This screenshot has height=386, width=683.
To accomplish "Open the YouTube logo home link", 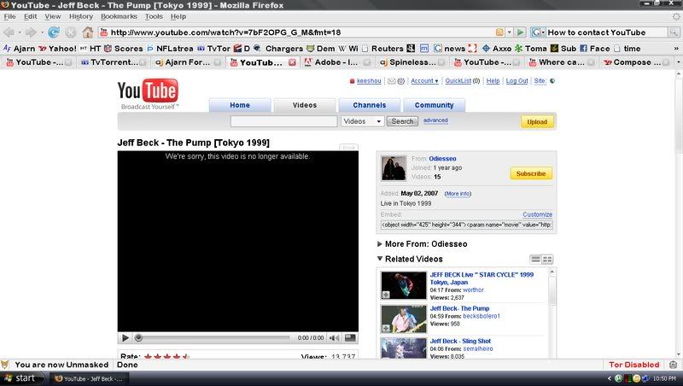I will pos(148,93).
